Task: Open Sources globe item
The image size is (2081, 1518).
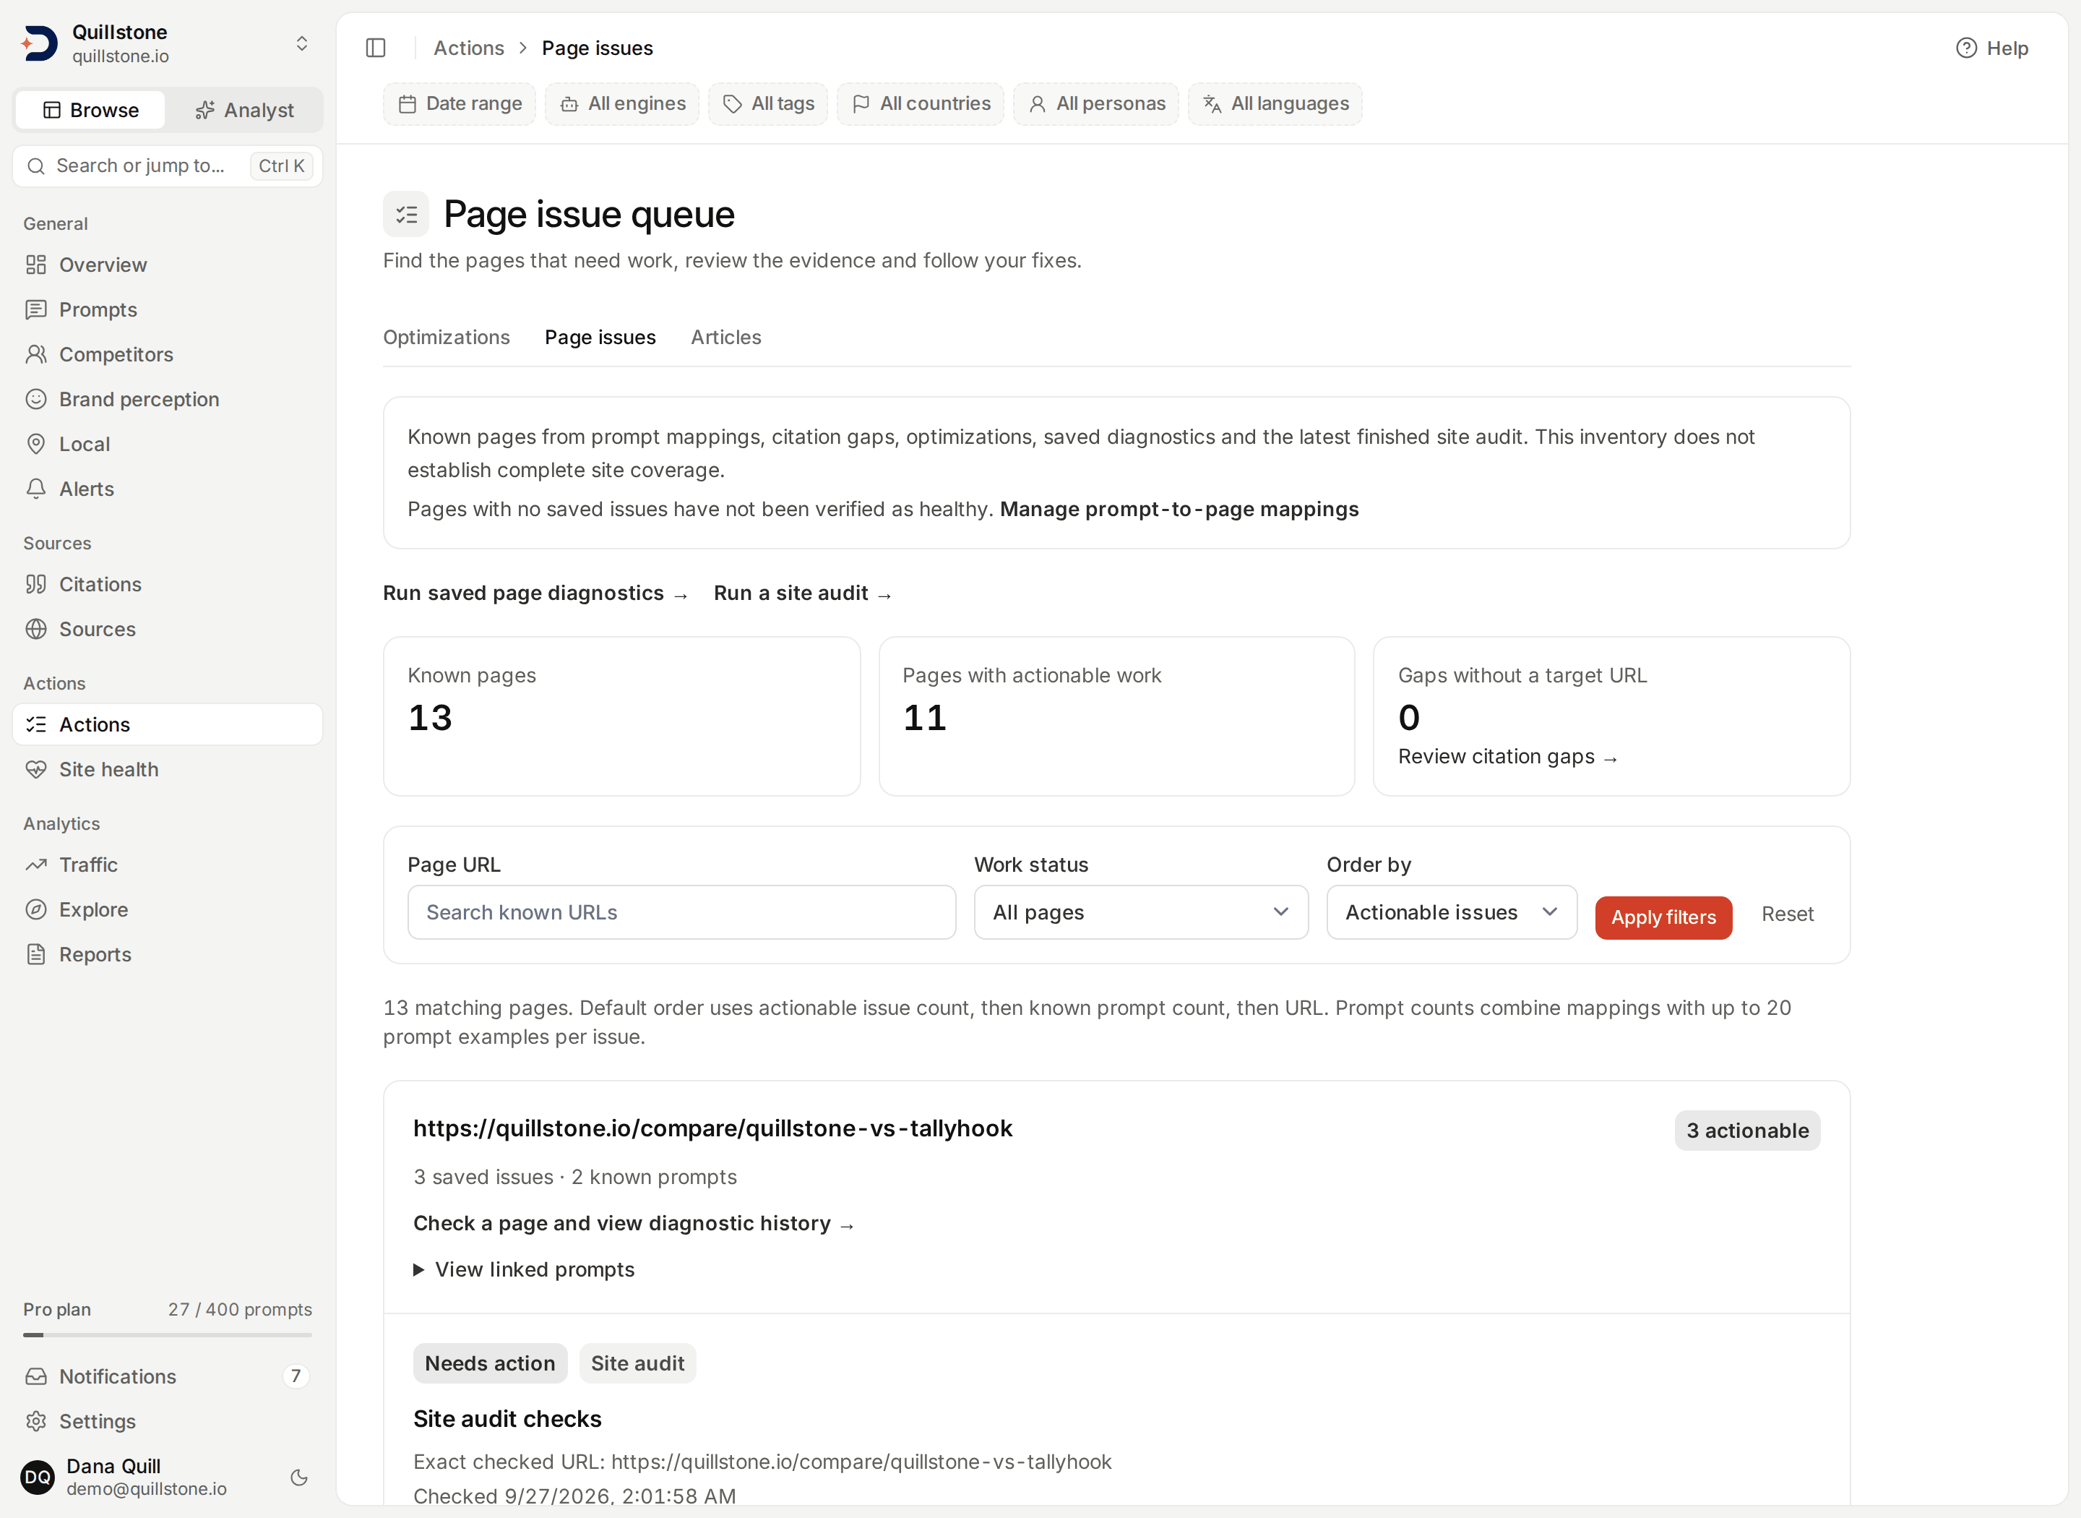Action: (x=167, y=630)
